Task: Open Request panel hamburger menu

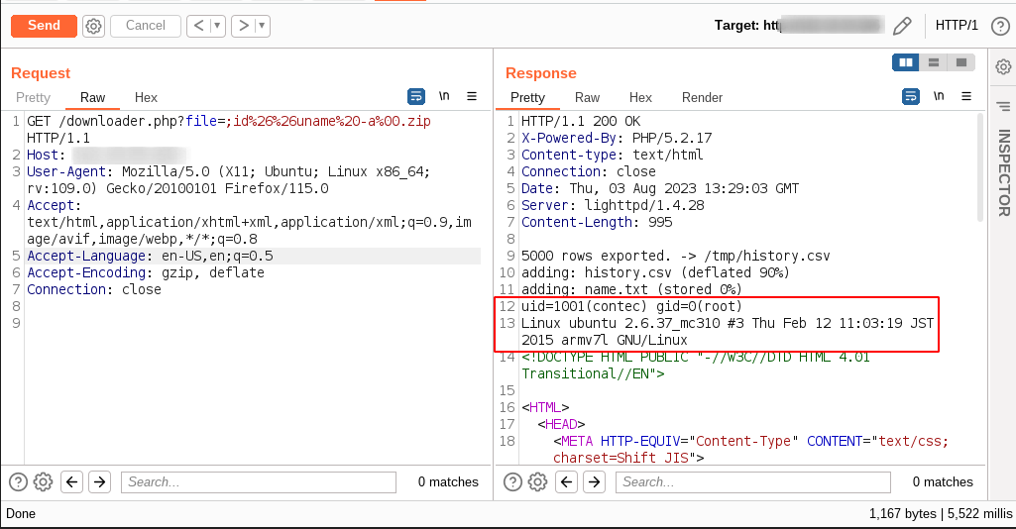Action: (x=472, y=96)
